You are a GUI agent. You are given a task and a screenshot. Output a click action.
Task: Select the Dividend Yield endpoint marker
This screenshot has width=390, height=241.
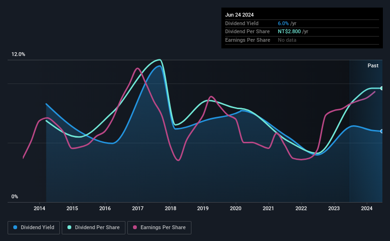[382, 131]
